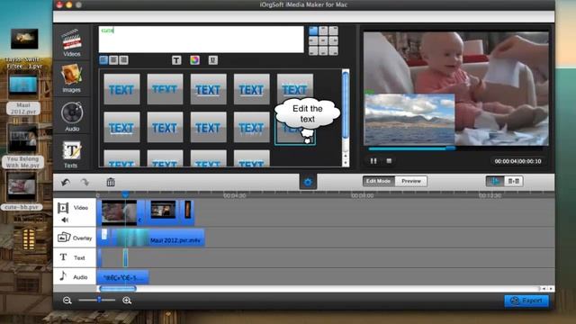Select the Overlay track header
Viewport: 576px width, 324px height.
point(75,238)
